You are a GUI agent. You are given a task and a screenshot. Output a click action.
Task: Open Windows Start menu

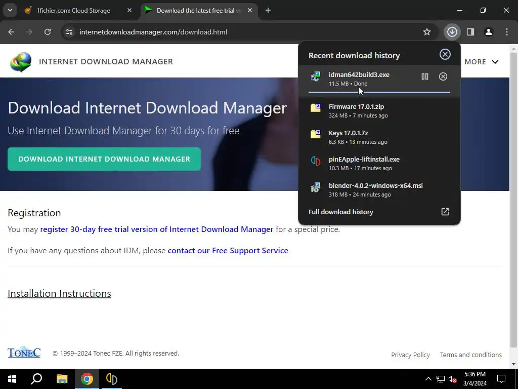(x=12, y=379)
